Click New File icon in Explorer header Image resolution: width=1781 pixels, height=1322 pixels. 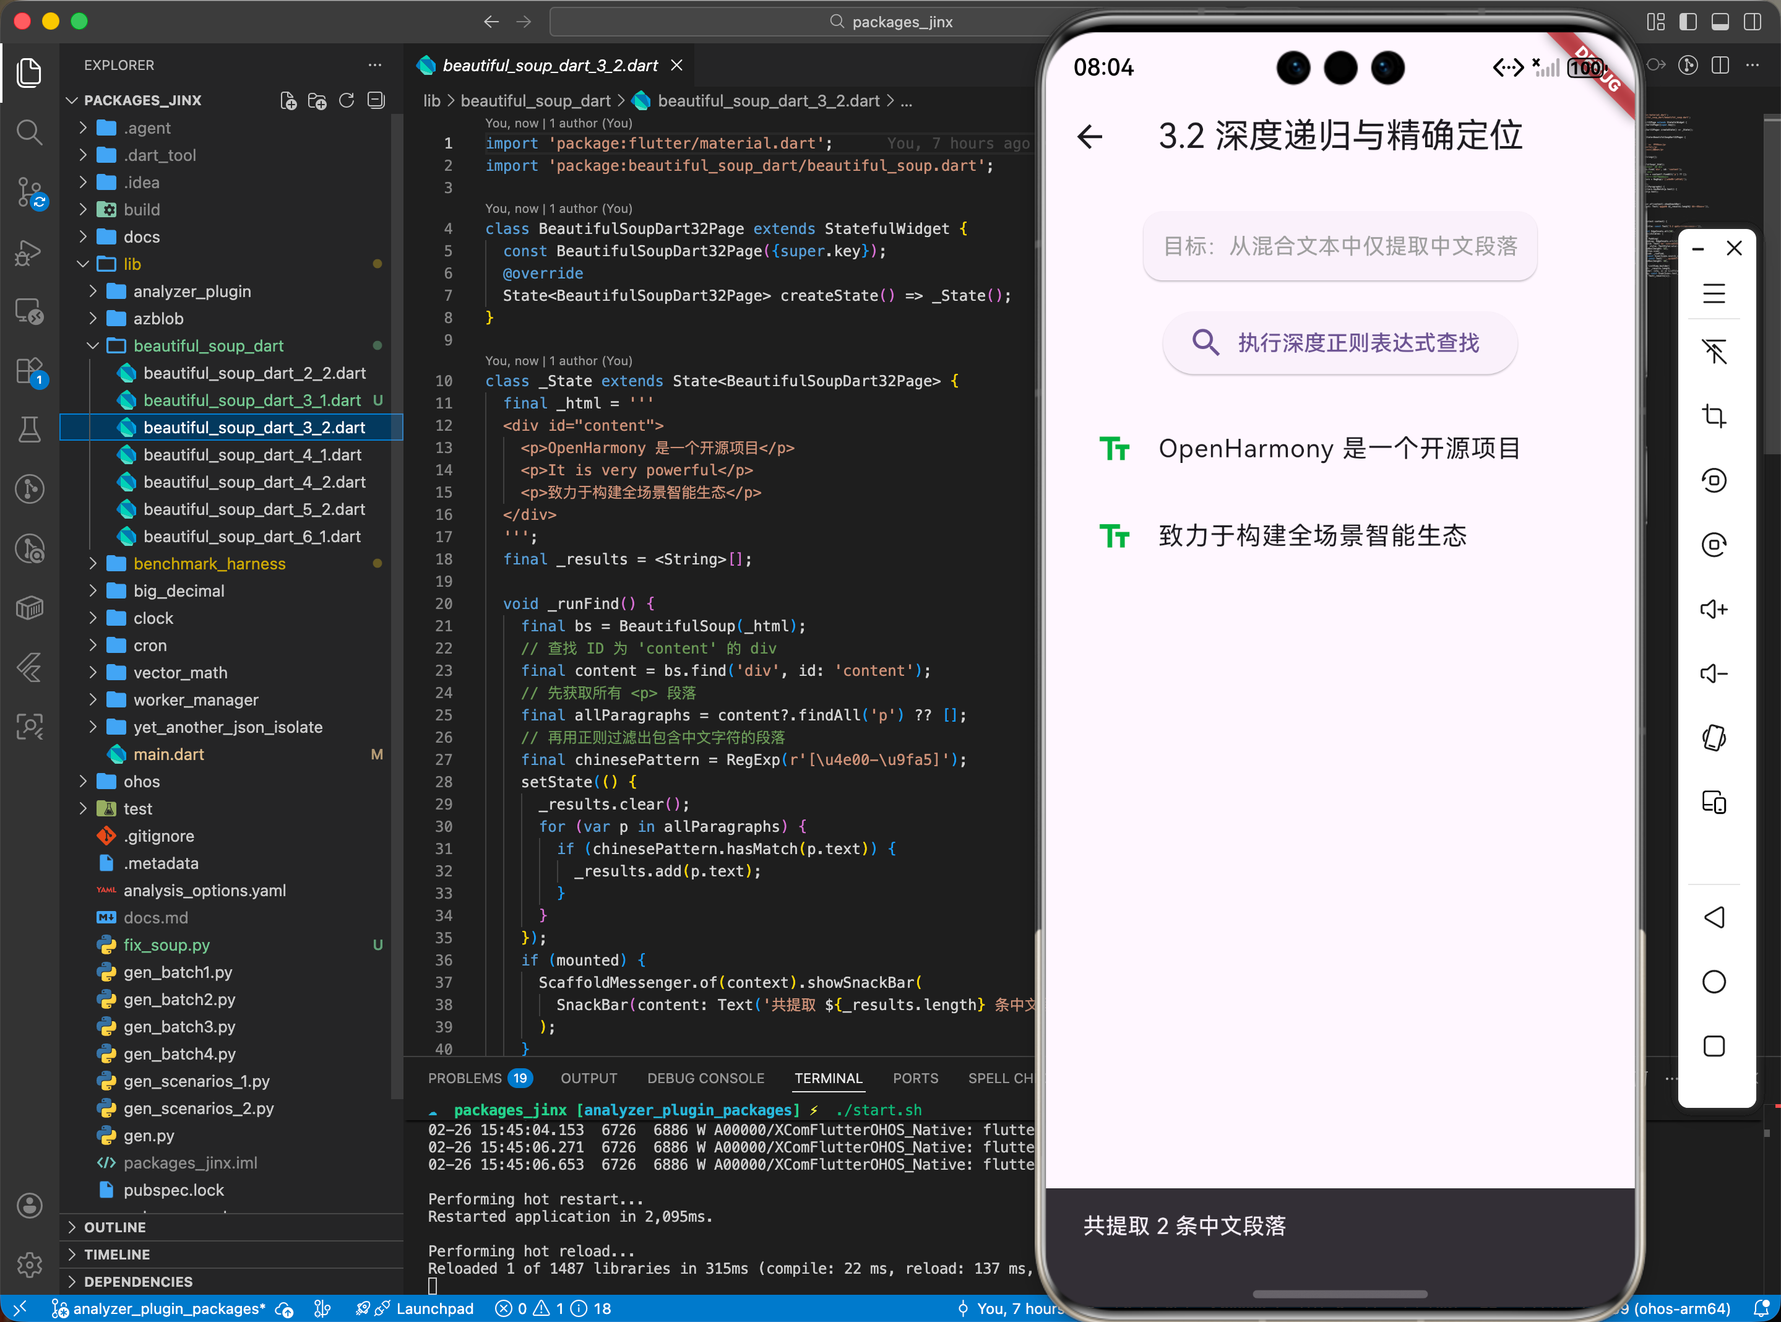click(x=288, y=101)
